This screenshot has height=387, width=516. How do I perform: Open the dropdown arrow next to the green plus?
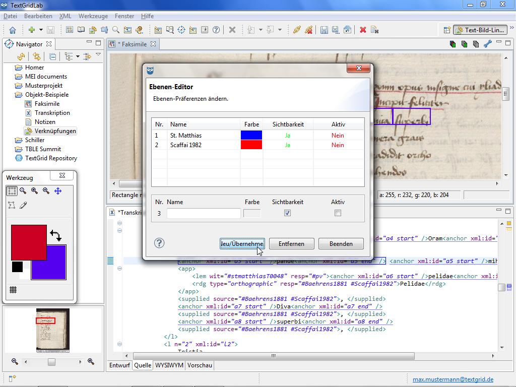pos(41,30)
